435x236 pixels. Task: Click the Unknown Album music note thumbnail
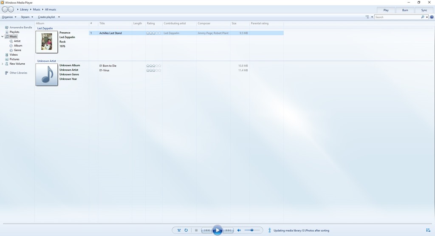[47, 75]
